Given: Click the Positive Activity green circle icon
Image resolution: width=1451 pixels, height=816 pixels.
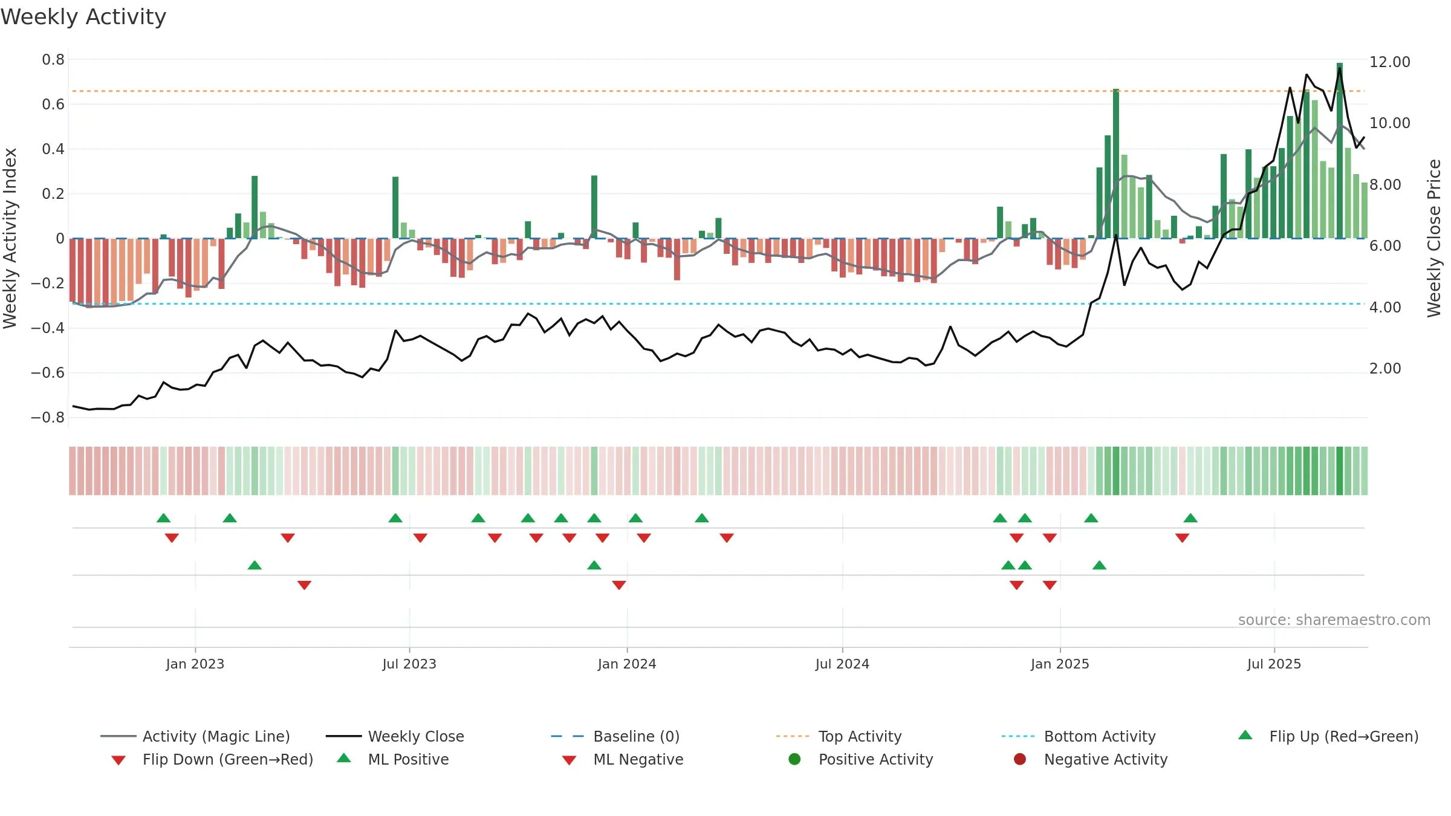Looking at the screenshot, I should [795, 759].
